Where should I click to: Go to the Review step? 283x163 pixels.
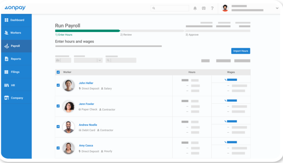[x=126, y=35]
